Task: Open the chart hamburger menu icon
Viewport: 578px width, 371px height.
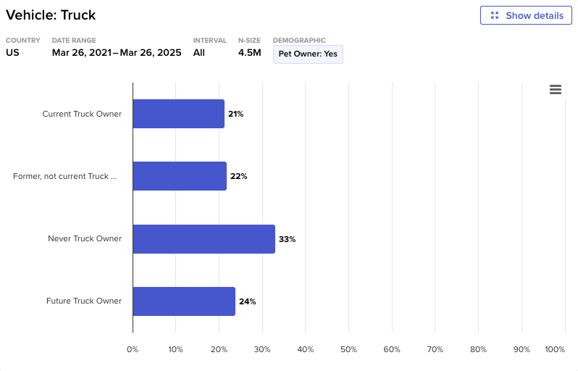Action: 556,89
